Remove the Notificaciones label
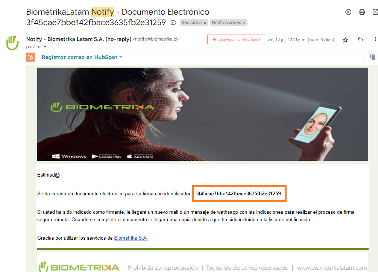378x272 pixels. 244,23
